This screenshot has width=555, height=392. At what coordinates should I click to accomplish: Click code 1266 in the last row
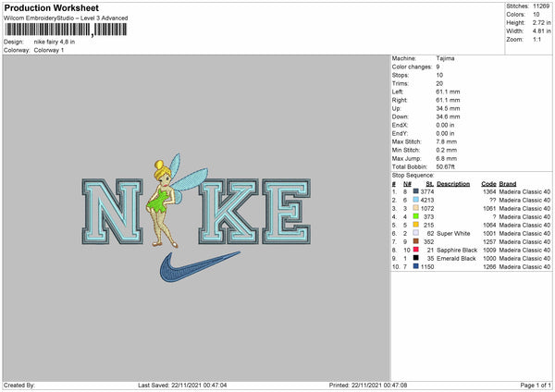pyautogui.click(x=489, y=267)
